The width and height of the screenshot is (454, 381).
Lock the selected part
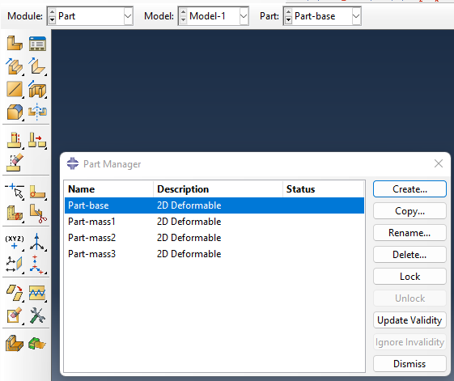[x=409, y=277]
